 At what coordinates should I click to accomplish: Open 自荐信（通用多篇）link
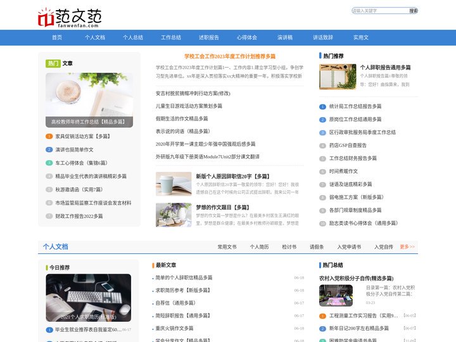[x=175, y=303]
